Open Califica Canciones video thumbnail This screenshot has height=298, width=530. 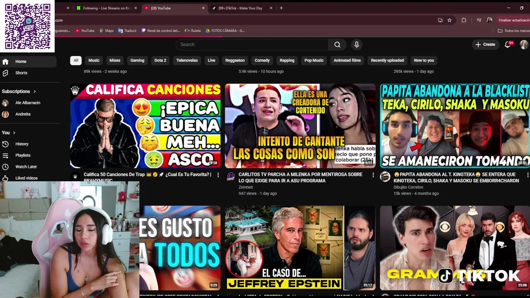[x=145, y=126]
